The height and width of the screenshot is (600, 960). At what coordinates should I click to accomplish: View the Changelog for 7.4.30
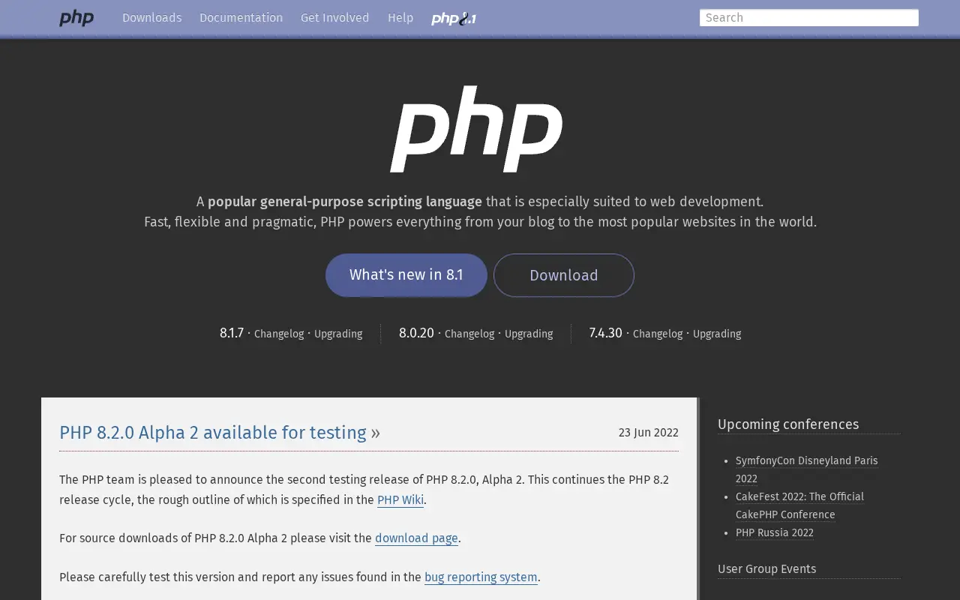coord(658,334)
